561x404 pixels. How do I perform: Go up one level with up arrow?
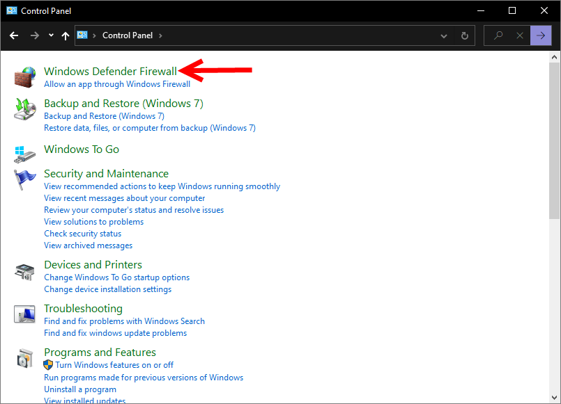(65, 35)
